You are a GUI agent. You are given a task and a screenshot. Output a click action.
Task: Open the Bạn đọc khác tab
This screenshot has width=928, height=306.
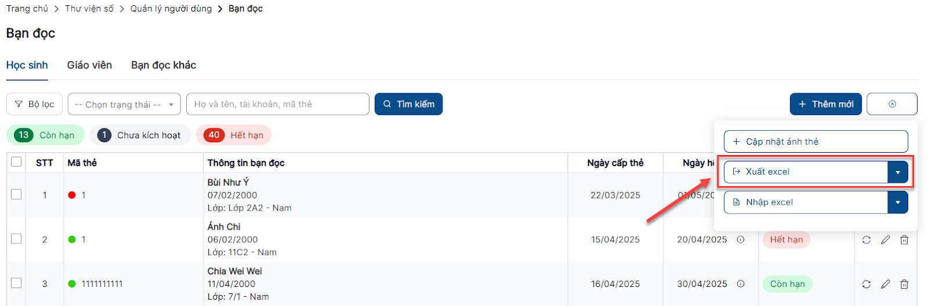164,65
